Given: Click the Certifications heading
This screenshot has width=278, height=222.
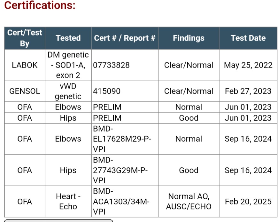Looking at the screenshot, I should point(40,5).
